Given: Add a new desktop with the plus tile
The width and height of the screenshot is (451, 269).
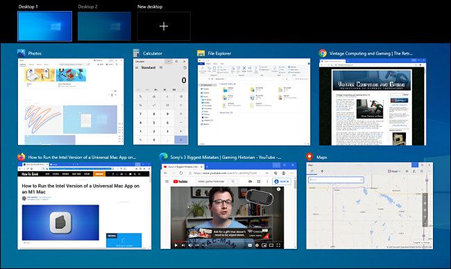Looking at the screenshot, I should coord(164,26).
